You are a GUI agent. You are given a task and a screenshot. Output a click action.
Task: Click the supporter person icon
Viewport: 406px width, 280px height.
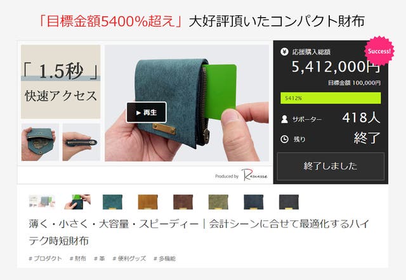[x=284, y=119]
